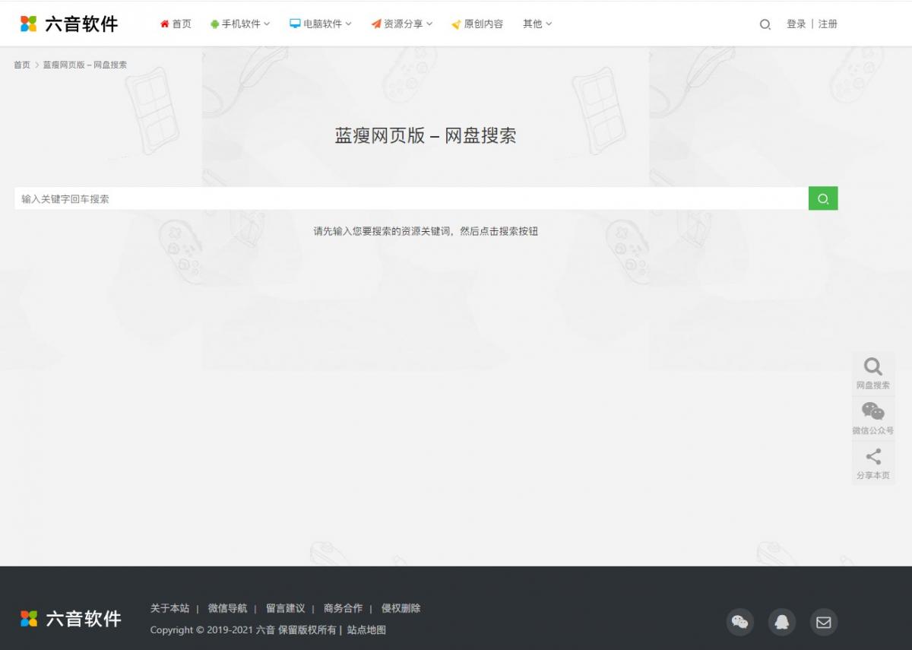
Task: Click the 网盘搜索 floating sidebar icon
Action: [872, 373]
